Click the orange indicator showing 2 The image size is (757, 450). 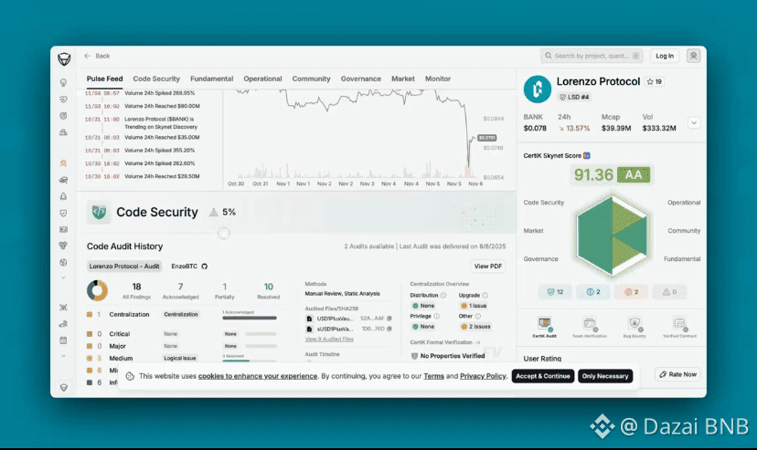(631, 292)
